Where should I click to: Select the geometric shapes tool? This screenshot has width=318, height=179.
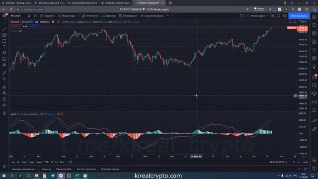pyautogui.click(x=4, y=41)
